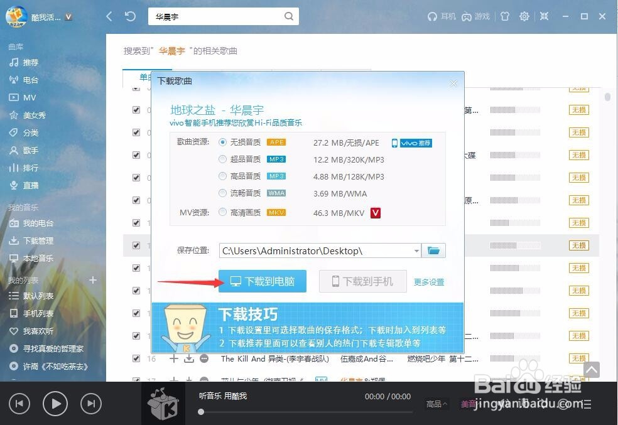Screen dimensions: 618x425
Task: Select 排行 in the left sidebar
Action: tap(29, 168)
